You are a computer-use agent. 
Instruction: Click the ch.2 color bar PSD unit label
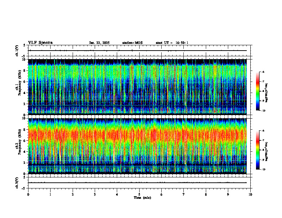point(267,151)
